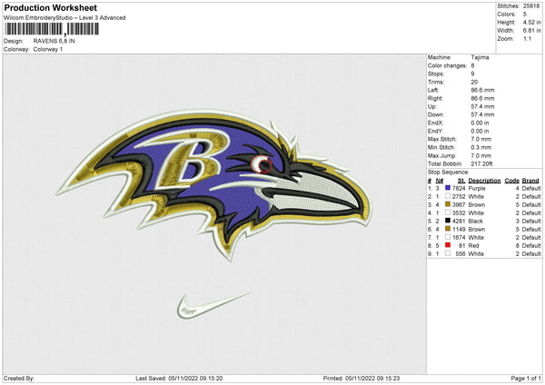Click the Purple description in stop 1
The height and width of the screenshot is (385, 545).
(477, 188)
